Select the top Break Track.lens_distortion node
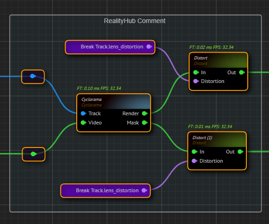This screenshot has width=269, height=224. [110, 47]
